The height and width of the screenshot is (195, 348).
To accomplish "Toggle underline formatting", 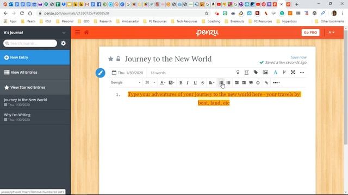I will click(x=195, y=83).
